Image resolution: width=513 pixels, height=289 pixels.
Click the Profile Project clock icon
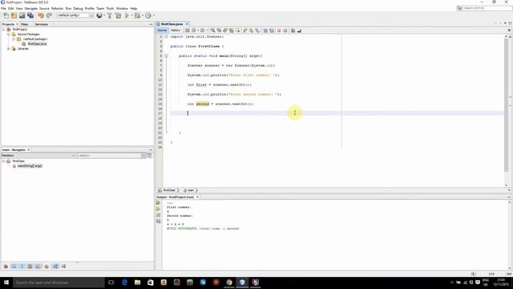coord(148,15)
